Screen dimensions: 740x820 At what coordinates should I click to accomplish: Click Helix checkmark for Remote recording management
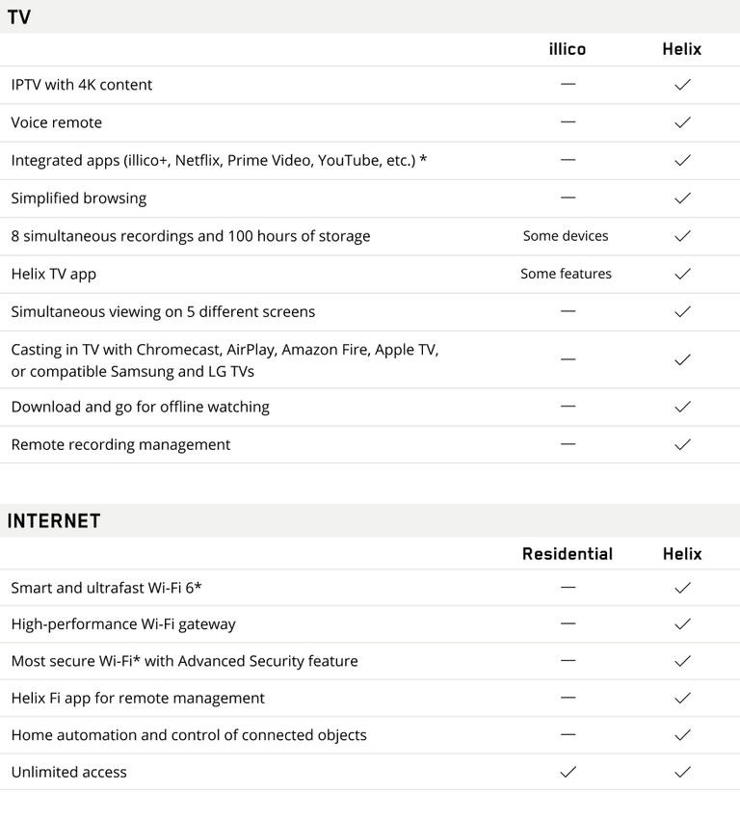click(682, 444)
